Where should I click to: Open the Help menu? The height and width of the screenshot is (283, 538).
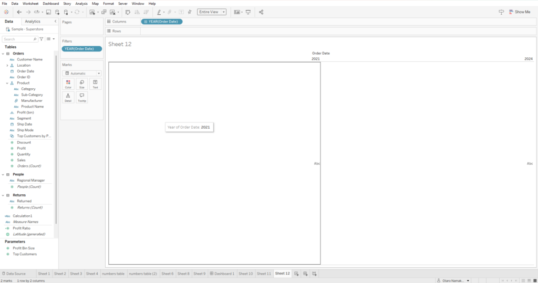point(152,4)
